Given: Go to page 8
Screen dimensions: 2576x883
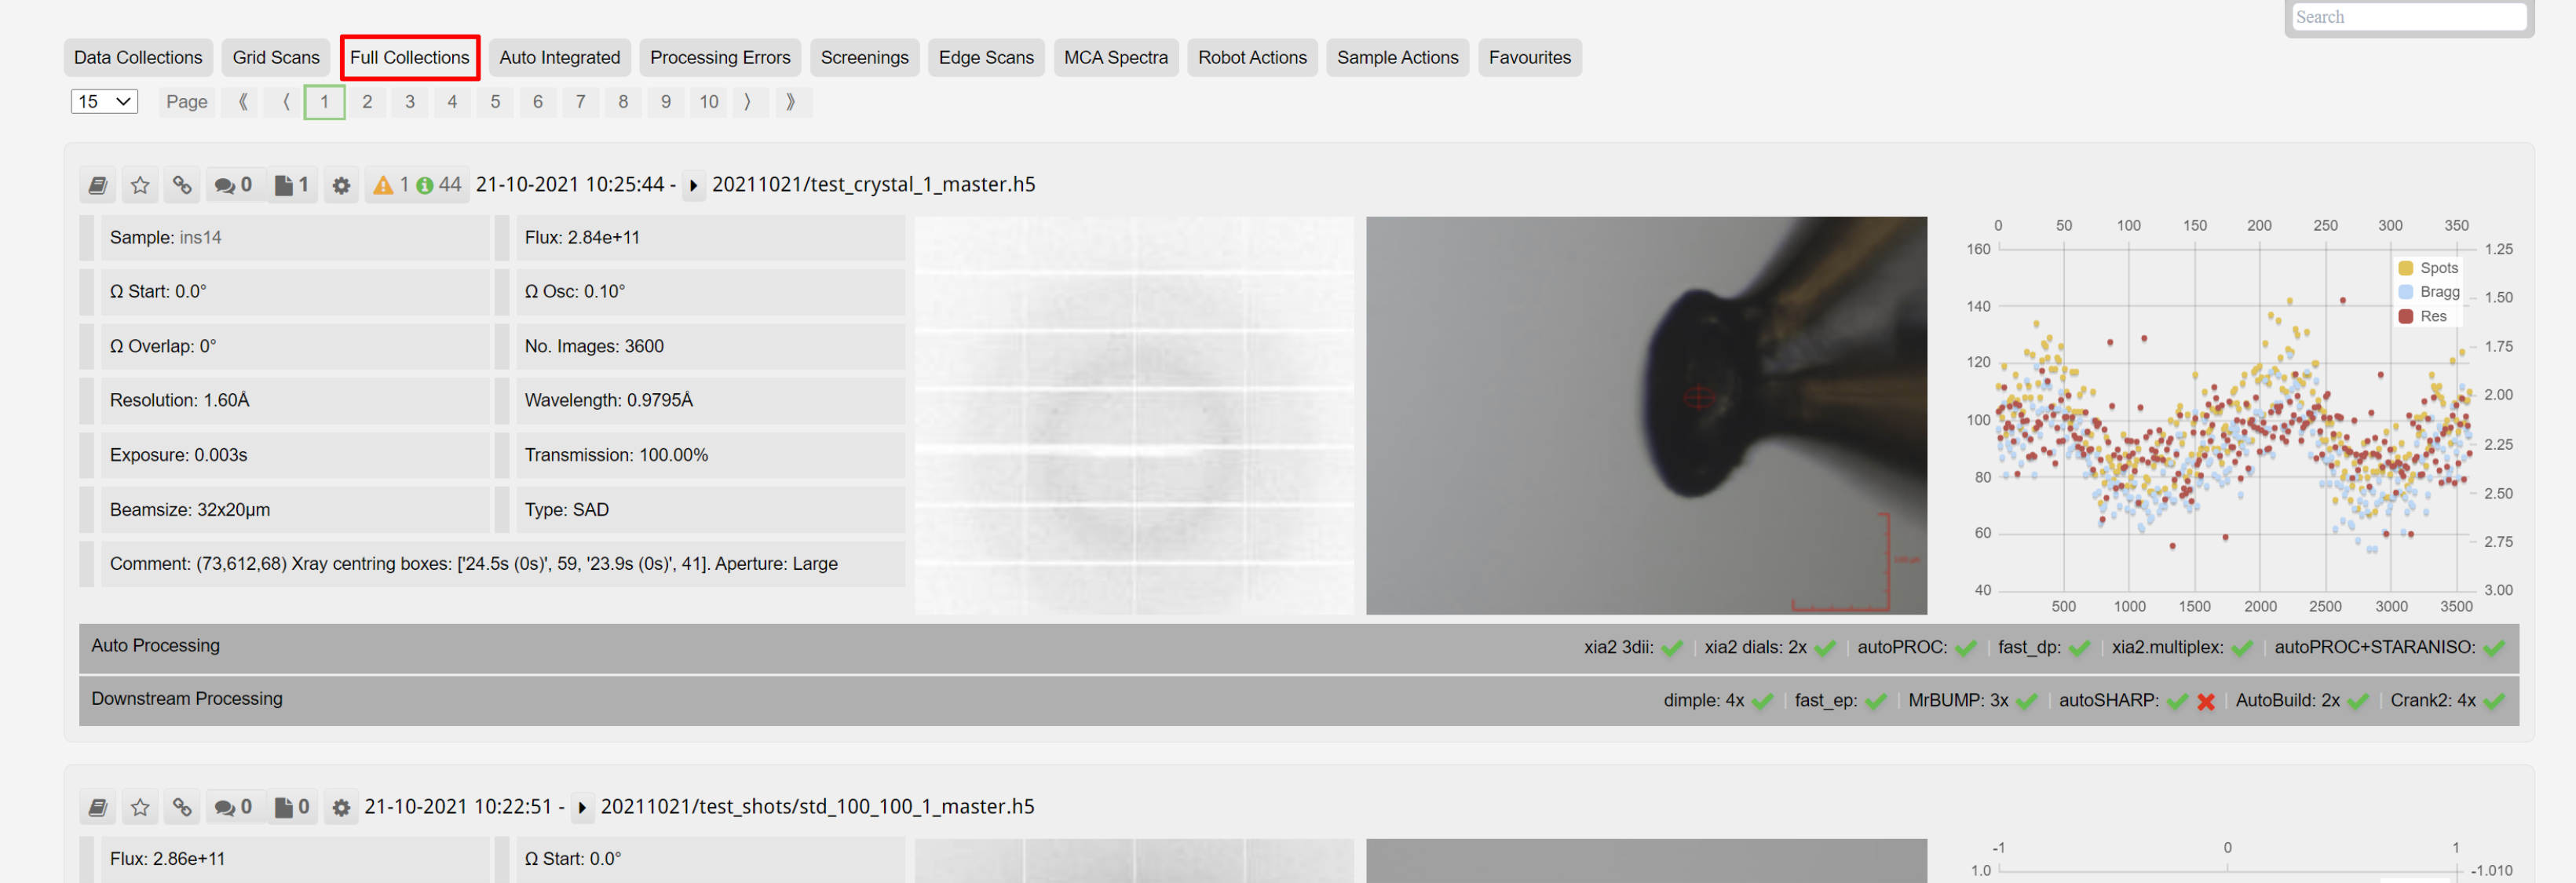Looking at the screenshot, I should [623, 102].
